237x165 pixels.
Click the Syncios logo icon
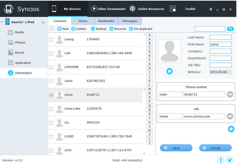(8, 9)
